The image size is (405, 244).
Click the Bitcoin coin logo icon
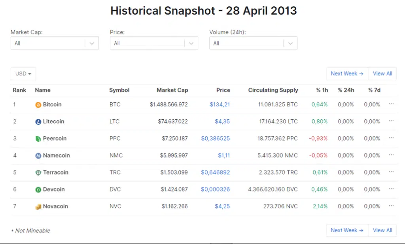(x=38, y=105)
